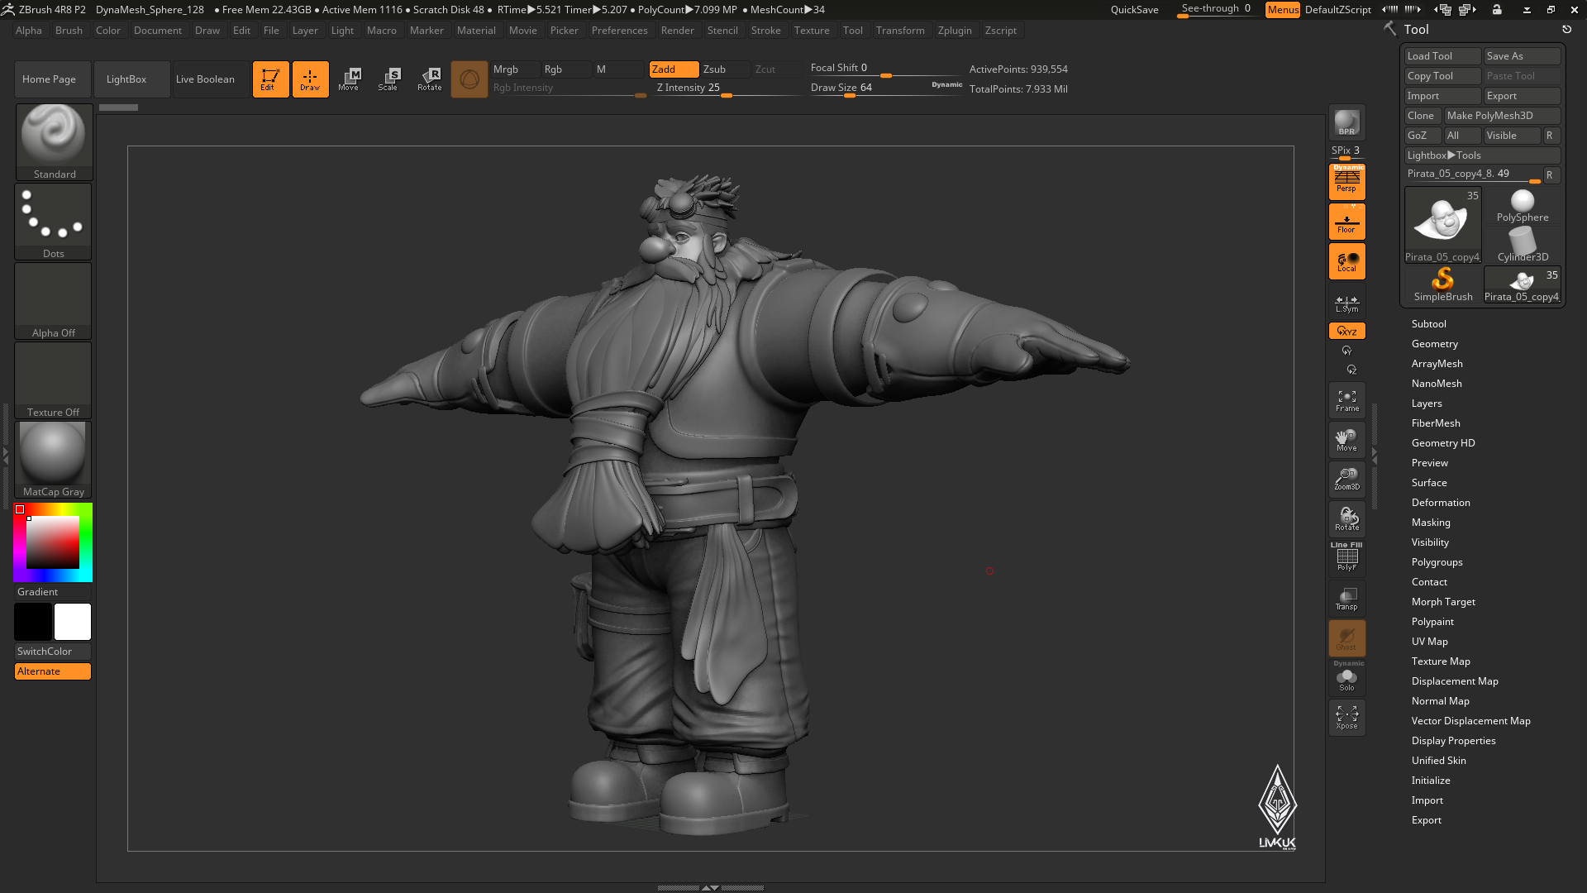Toggle PolyF line fill display
1587x893 pixels.
(1346, 558)
